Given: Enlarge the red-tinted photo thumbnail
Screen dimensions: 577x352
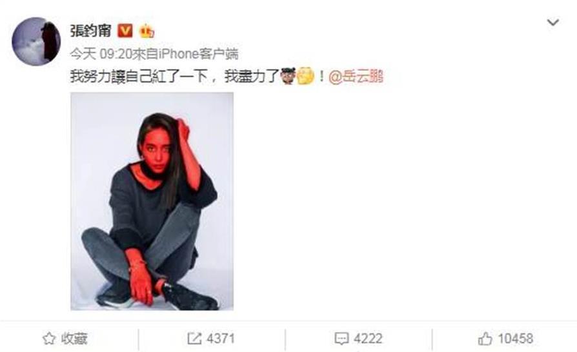Looking at the screenshot, I should pos(152,201).
